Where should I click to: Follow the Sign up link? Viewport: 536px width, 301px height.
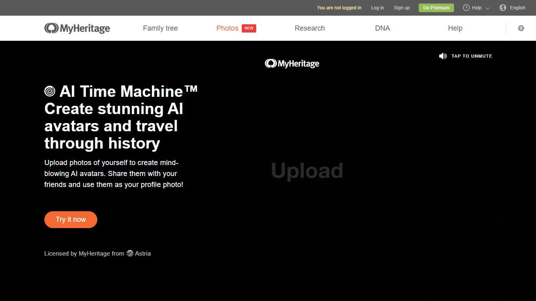click(x=401, y=7)
